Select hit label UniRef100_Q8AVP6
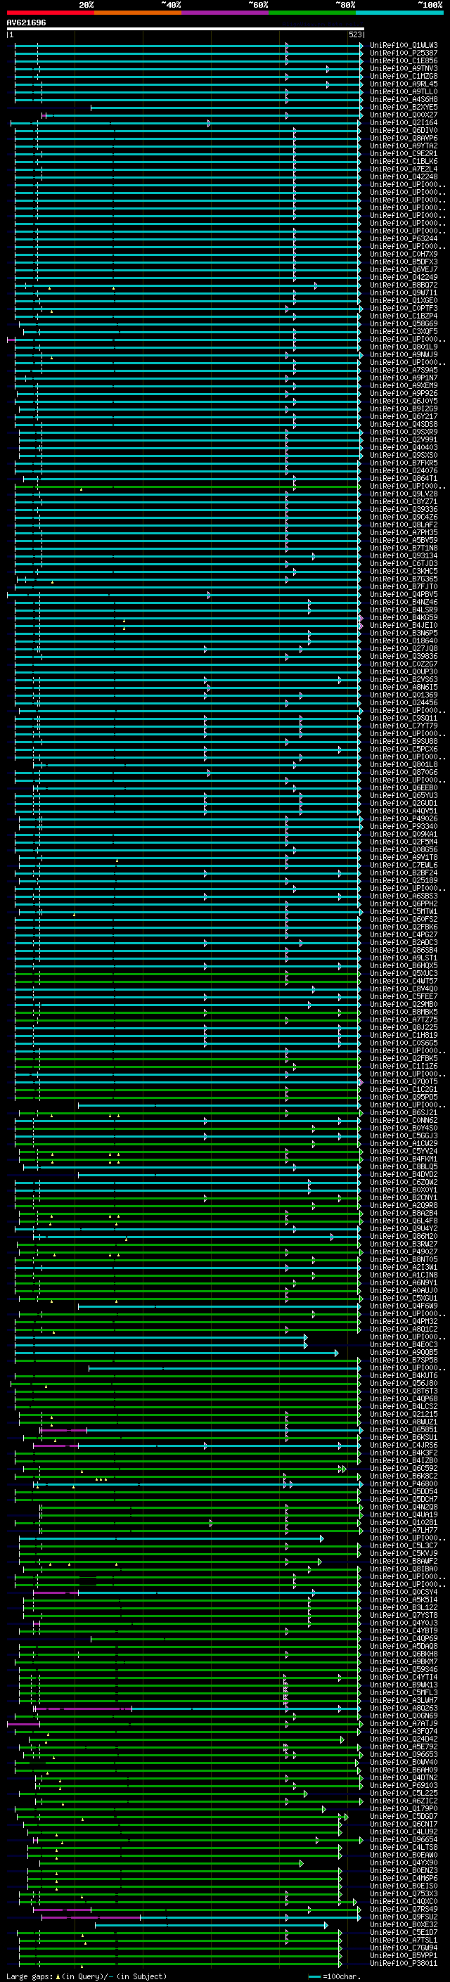This screenshot has width=450, height=1982. coord(404,138)
